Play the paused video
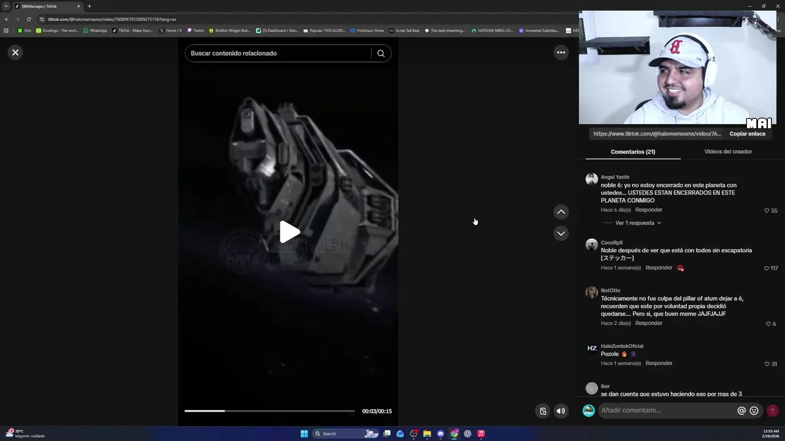 click(x=289, y=232)
